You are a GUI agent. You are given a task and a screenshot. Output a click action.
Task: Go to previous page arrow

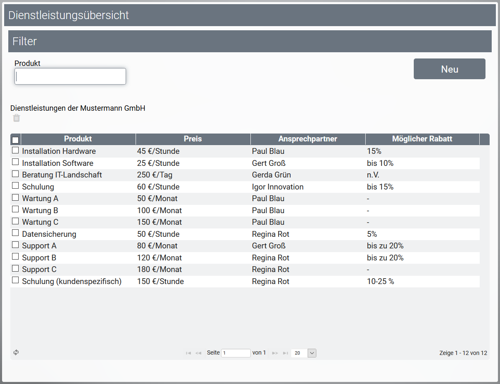[198, 353]
